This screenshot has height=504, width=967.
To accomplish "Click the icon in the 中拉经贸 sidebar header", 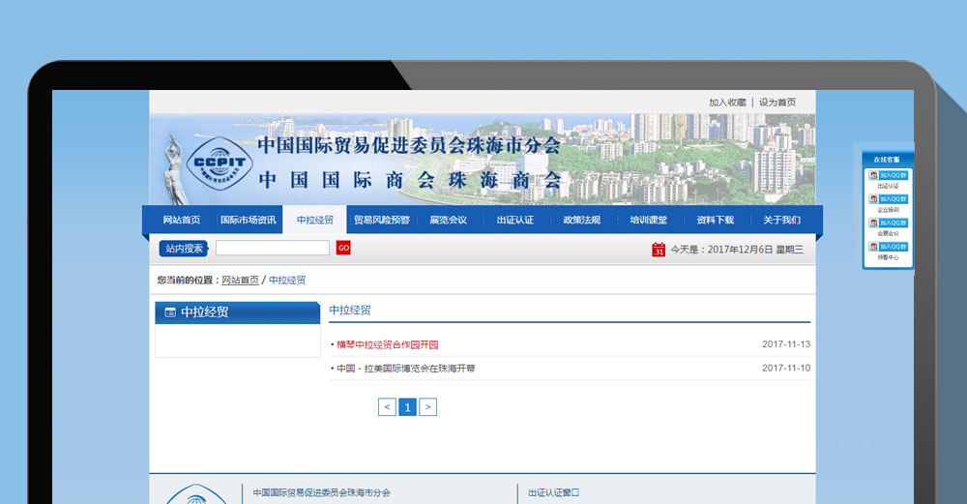I will point(170,312).
